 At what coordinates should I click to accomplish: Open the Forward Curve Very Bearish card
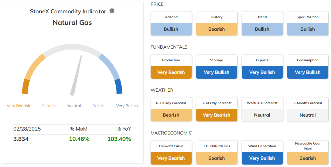coord(171,152)
